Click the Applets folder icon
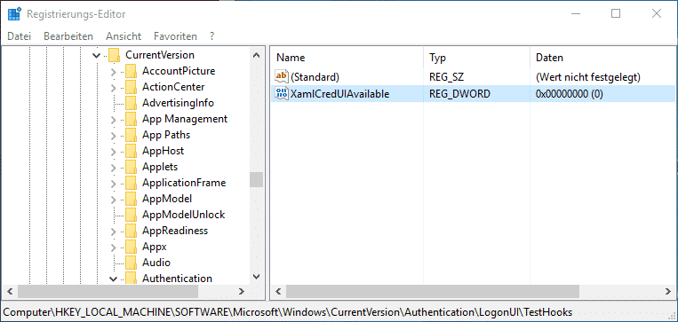The height and width of the screenshot is (322, 678). 131,167
